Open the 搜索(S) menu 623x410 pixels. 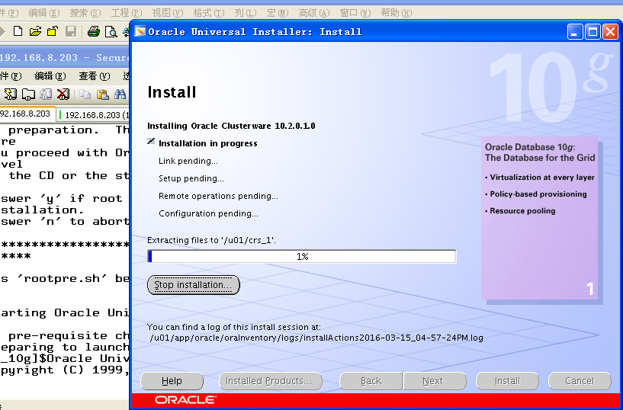pos(85,13)
